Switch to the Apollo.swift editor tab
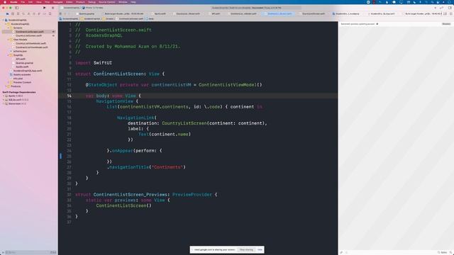 [160, 13]
